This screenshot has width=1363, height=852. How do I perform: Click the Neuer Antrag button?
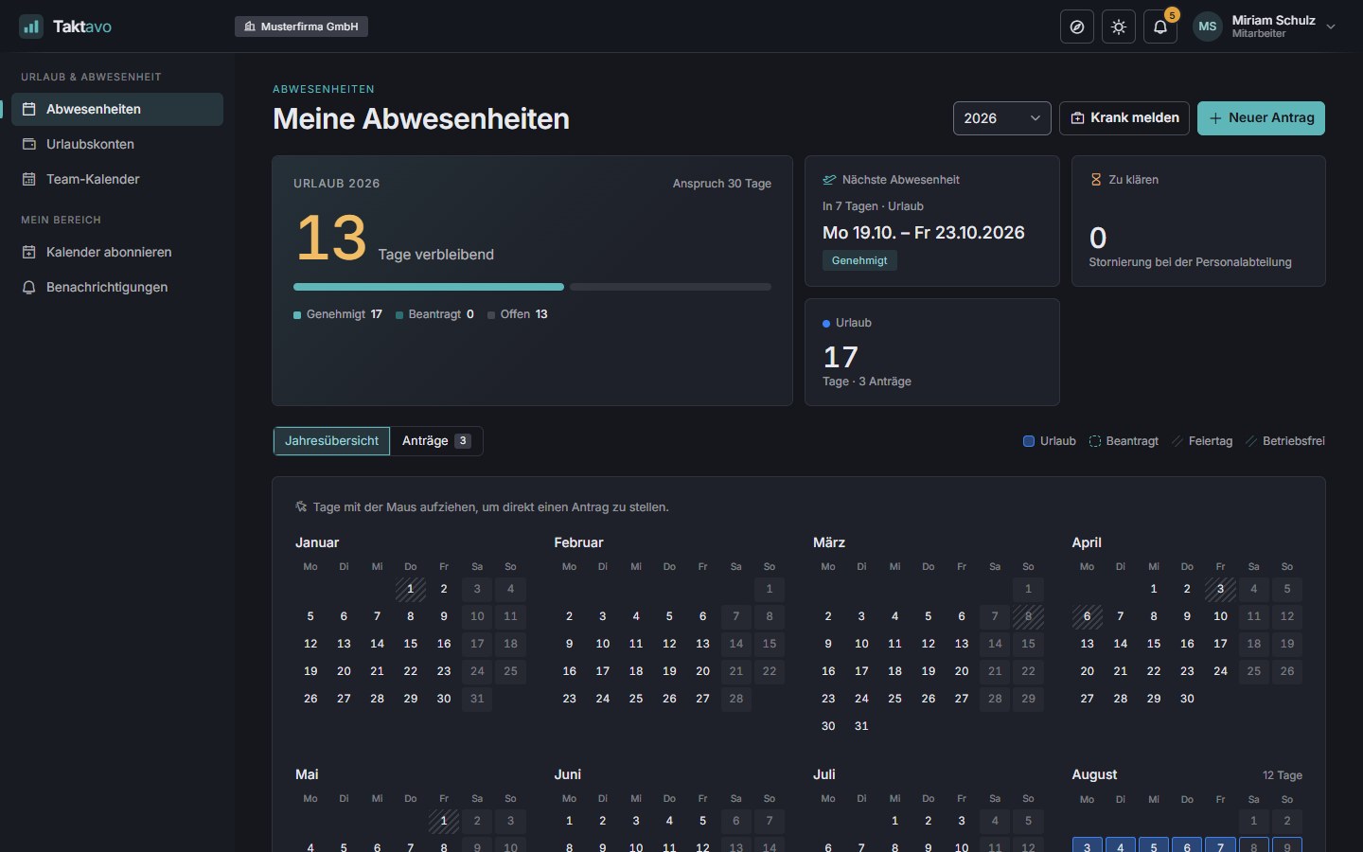[x=1261, y=118]
